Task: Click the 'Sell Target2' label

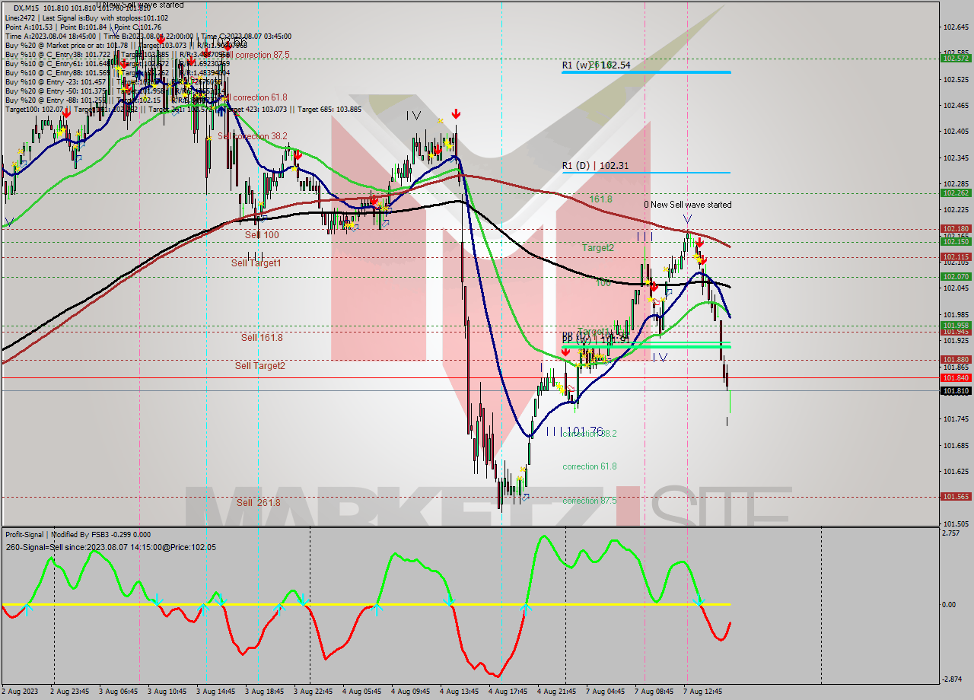Action: click(x=260, y=366)
